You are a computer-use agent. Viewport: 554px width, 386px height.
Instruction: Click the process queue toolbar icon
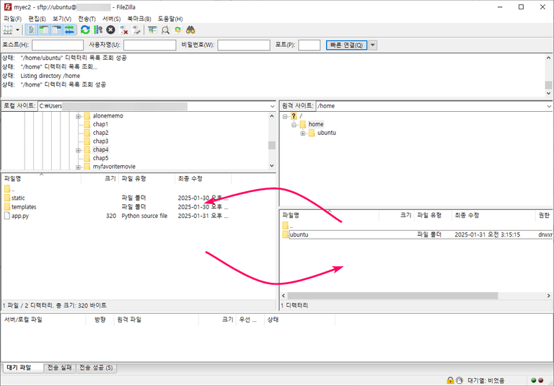(97, 30)
